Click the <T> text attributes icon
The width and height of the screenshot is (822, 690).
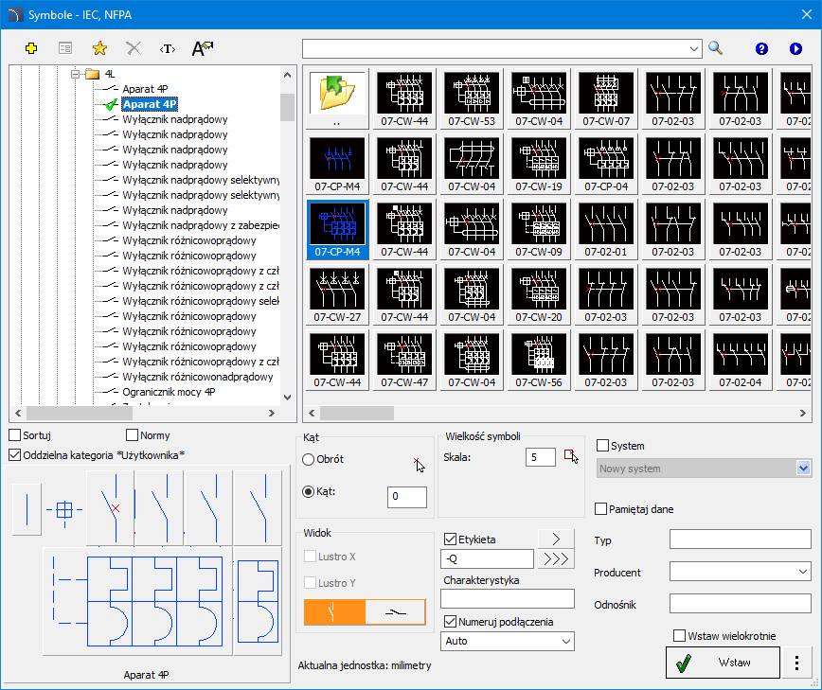[168, 48]
